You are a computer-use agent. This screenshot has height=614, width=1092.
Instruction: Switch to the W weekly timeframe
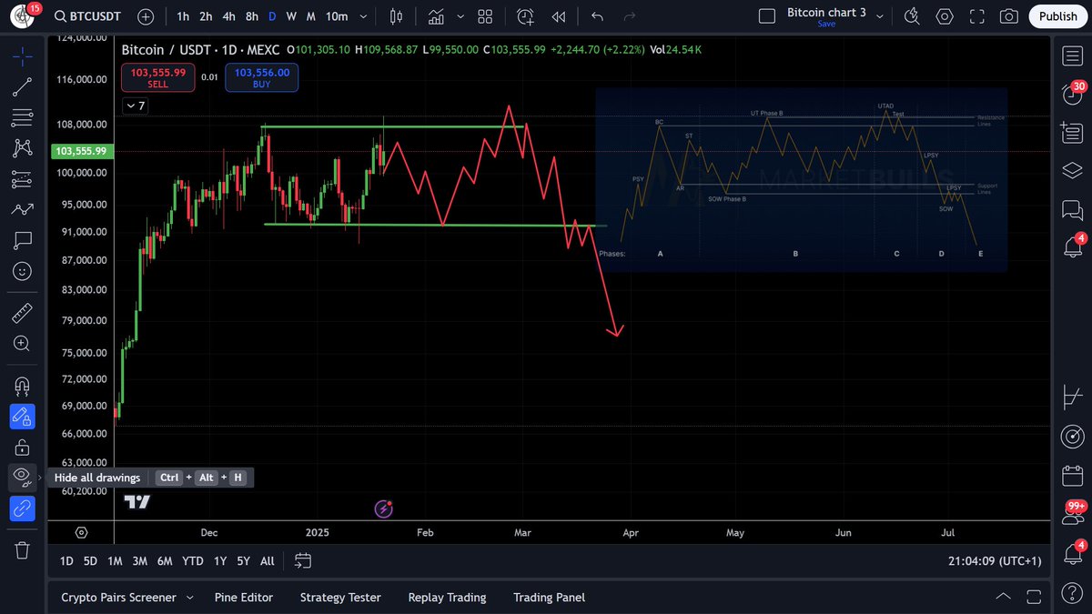tap(291, 16)
